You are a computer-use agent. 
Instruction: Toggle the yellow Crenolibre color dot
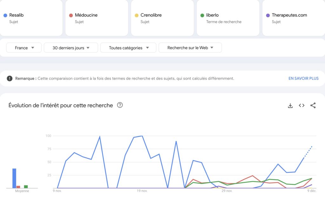coord(136,15)
